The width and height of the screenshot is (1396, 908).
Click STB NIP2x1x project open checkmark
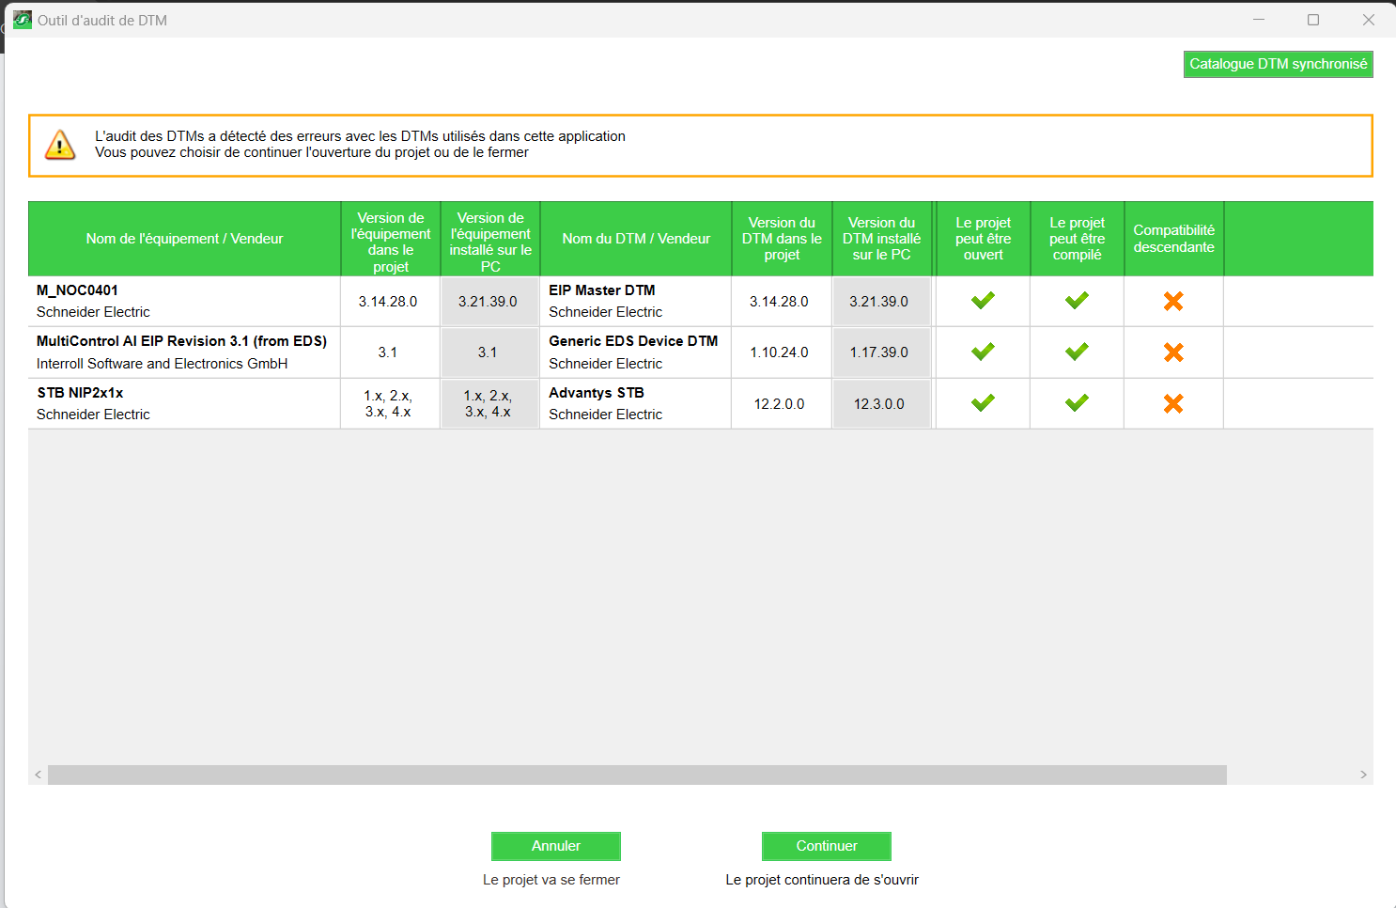coord(983,403)
